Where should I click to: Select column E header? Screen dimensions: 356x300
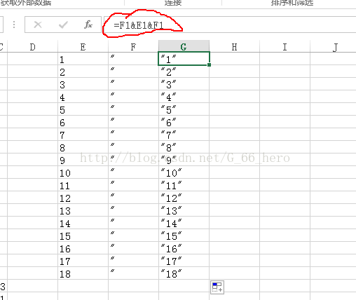point(83,47)
